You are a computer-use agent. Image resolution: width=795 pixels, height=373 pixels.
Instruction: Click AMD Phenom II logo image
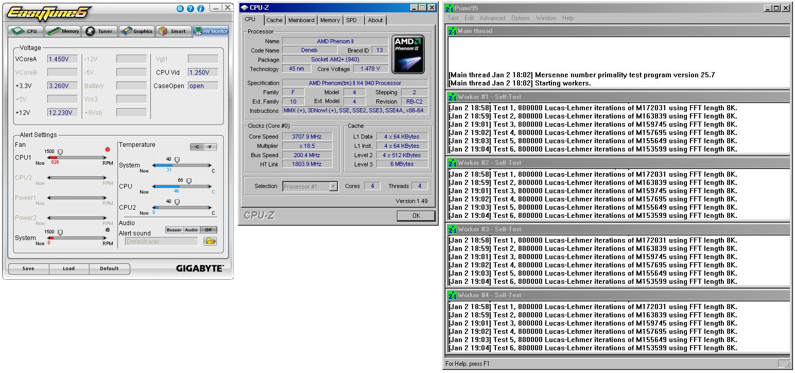tap(408, 54)
